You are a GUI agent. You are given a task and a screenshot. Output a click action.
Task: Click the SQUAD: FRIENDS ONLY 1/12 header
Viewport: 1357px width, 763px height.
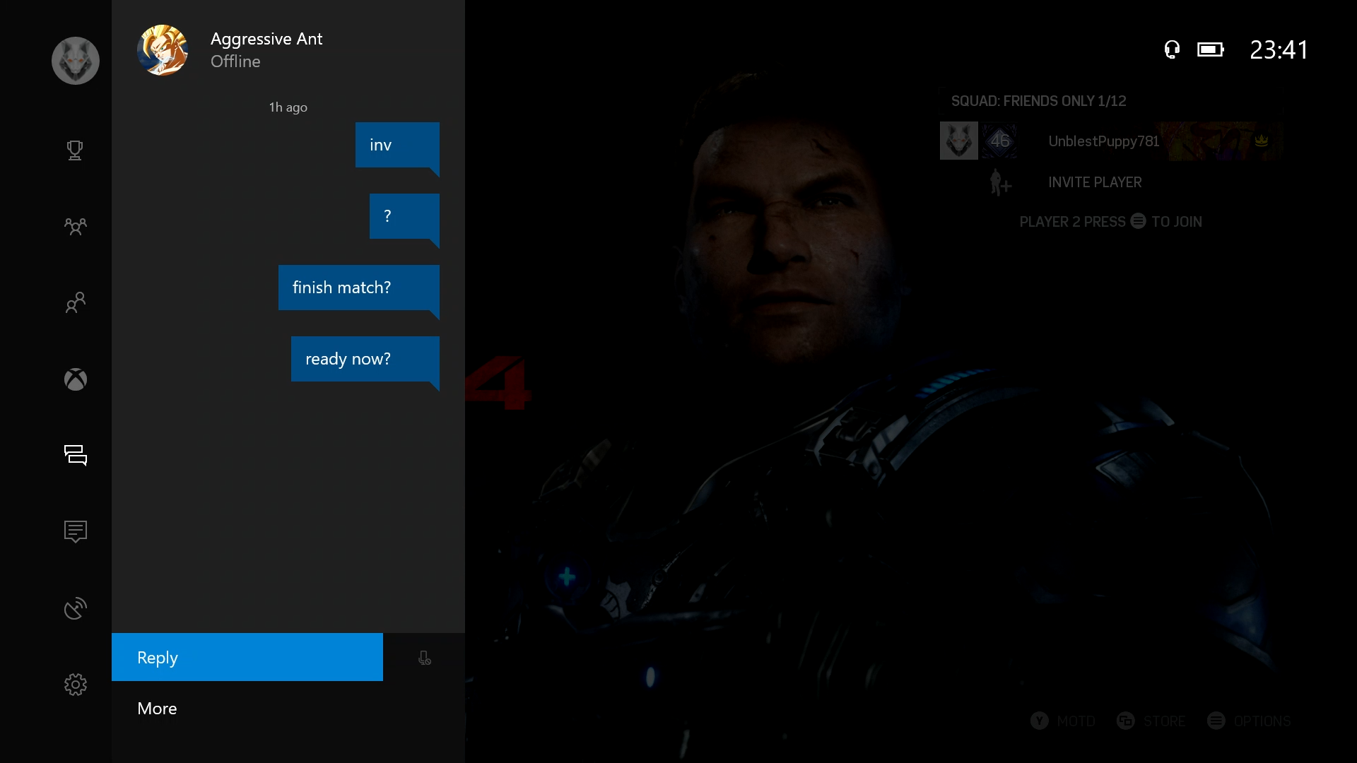1039,101
